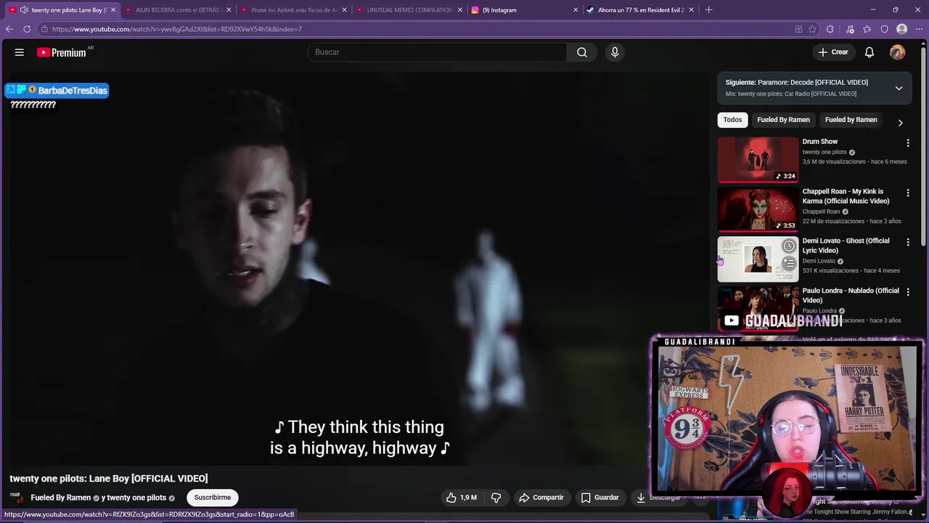Select the Todos filter chip
The image size is (929, 523).
732,120
